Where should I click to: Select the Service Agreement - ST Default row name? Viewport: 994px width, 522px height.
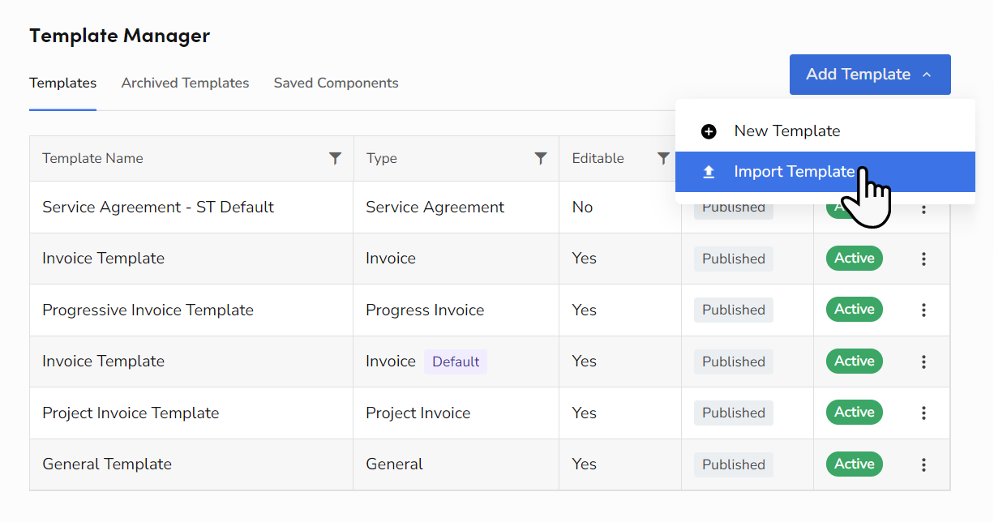pos(158,207)
